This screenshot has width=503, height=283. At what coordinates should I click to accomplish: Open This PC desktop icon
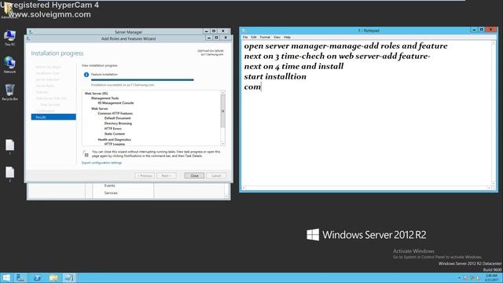(x=9, y=38)
